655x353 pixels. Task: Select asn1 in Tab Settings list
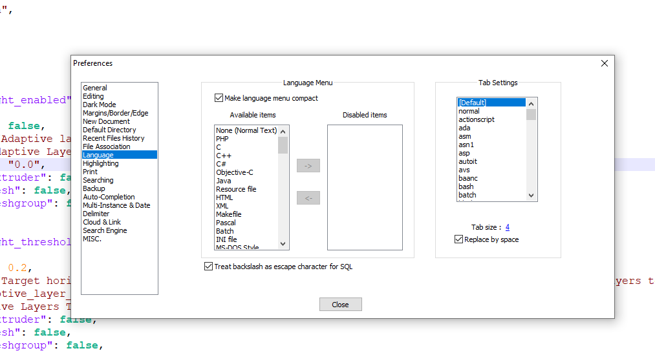466,145
